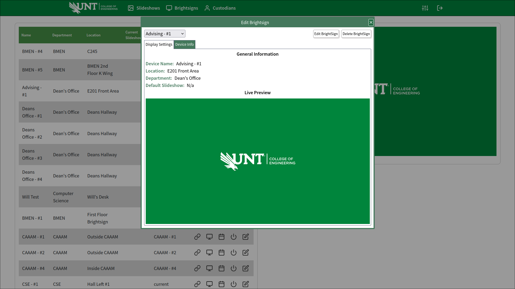Select the Deans Office - #2 row name

[x=32, y=133]
